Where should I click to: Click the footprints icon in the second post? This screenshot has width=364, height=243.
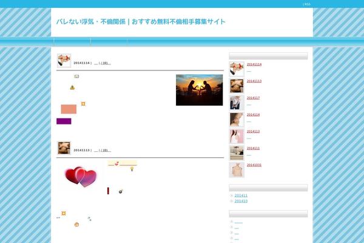click(89, 219)
